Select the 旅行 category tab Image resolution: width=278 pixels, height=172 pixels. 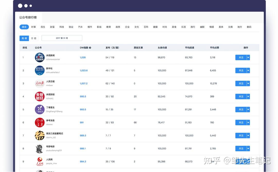point(193,27)
